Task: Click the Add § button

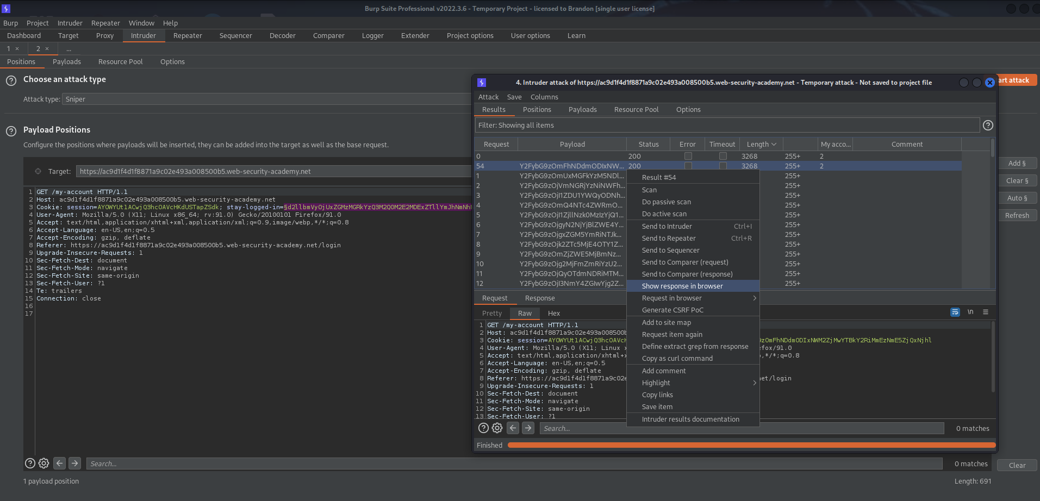Action: (x=1017, y=163)
